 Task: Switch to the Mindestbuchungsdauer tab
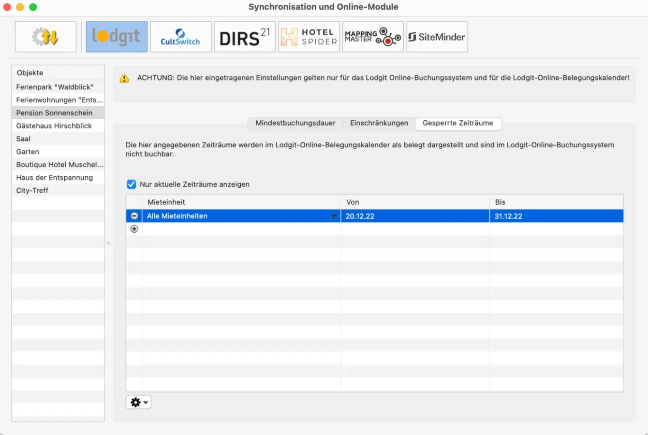click(295, 123)
